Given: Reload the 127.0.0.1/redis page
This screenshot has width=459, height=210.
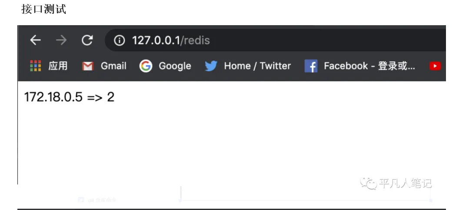Looking at the screenshot, I should point(87,40).
